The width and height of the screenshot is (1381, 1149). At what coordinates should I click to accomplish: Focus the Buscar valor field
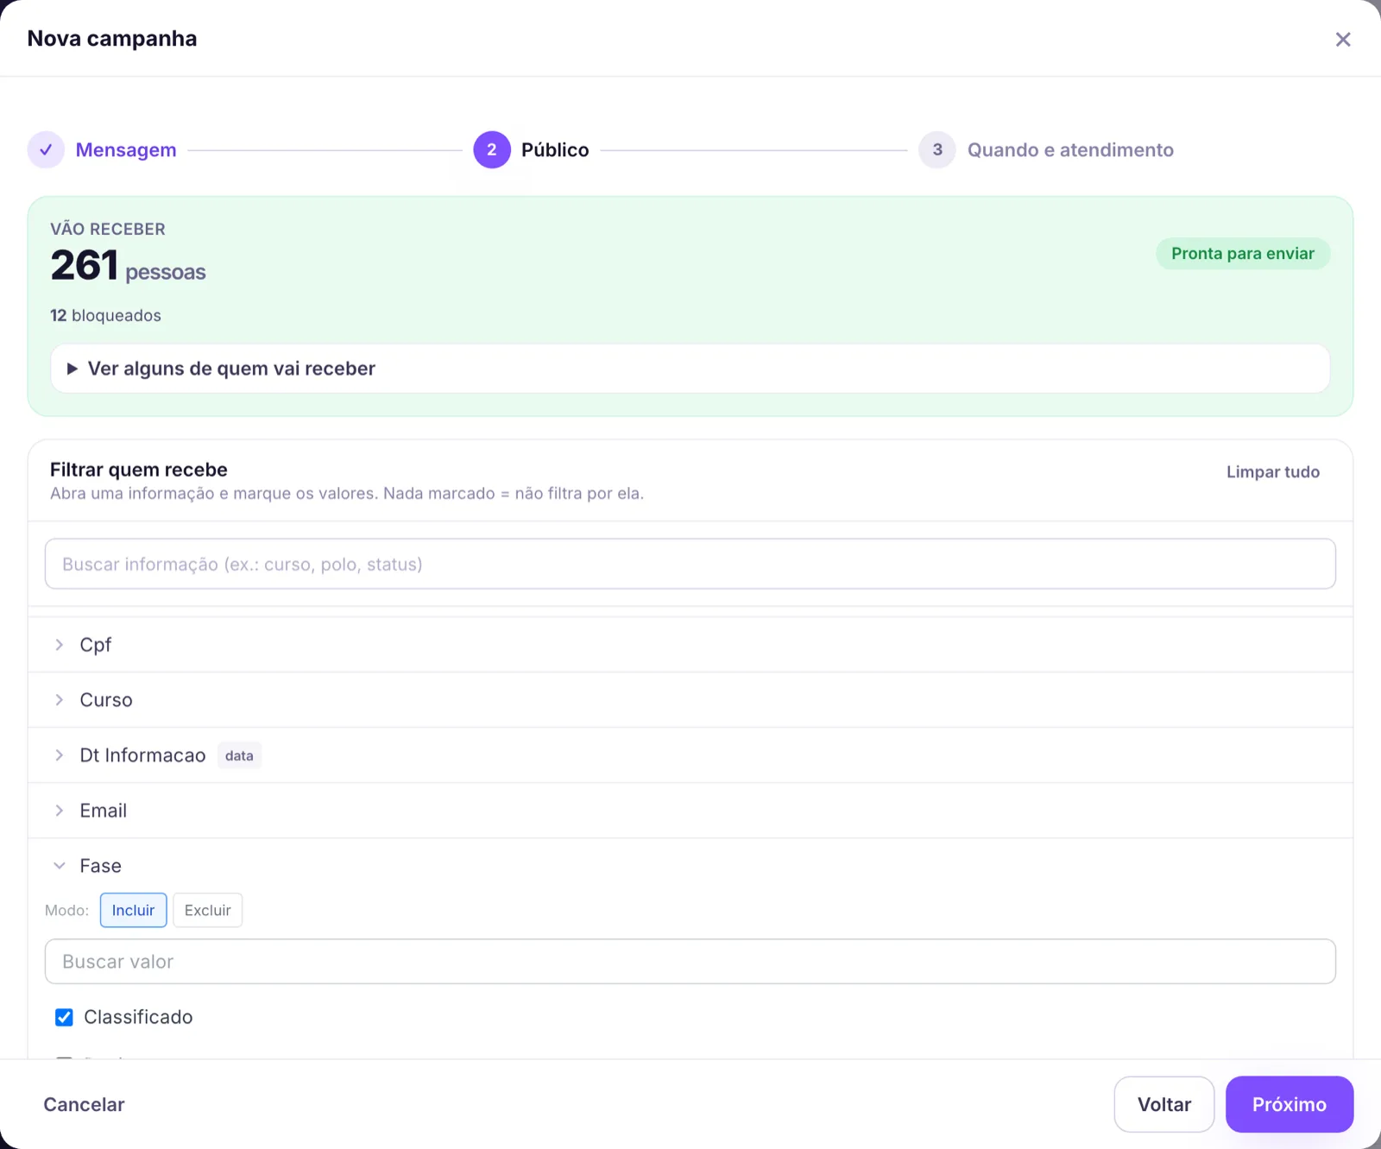(x=690, y=962)
